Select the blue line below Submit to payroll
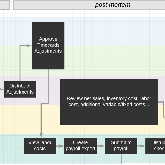 82,164
